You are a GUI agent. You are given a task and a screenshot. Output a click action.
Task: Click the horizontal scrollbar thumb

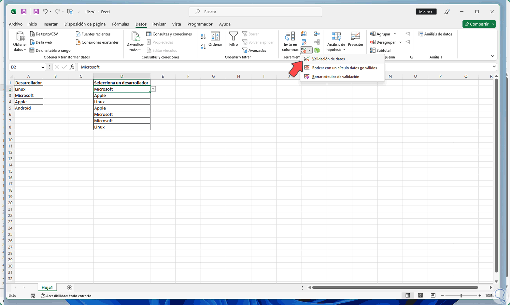(395, 287)
